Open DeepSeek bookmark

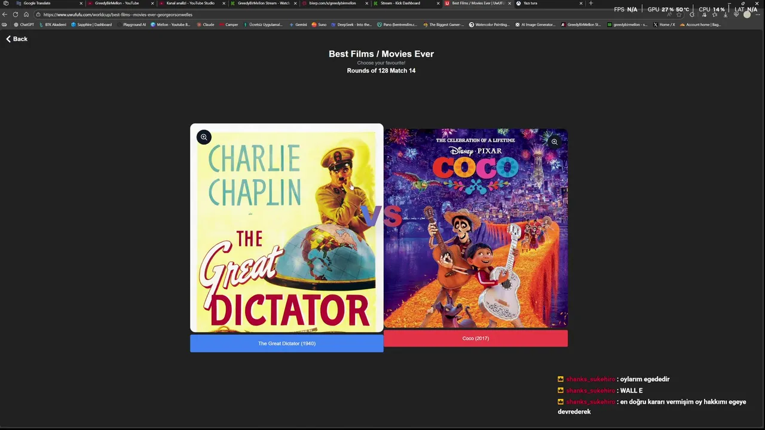[351, 24]
